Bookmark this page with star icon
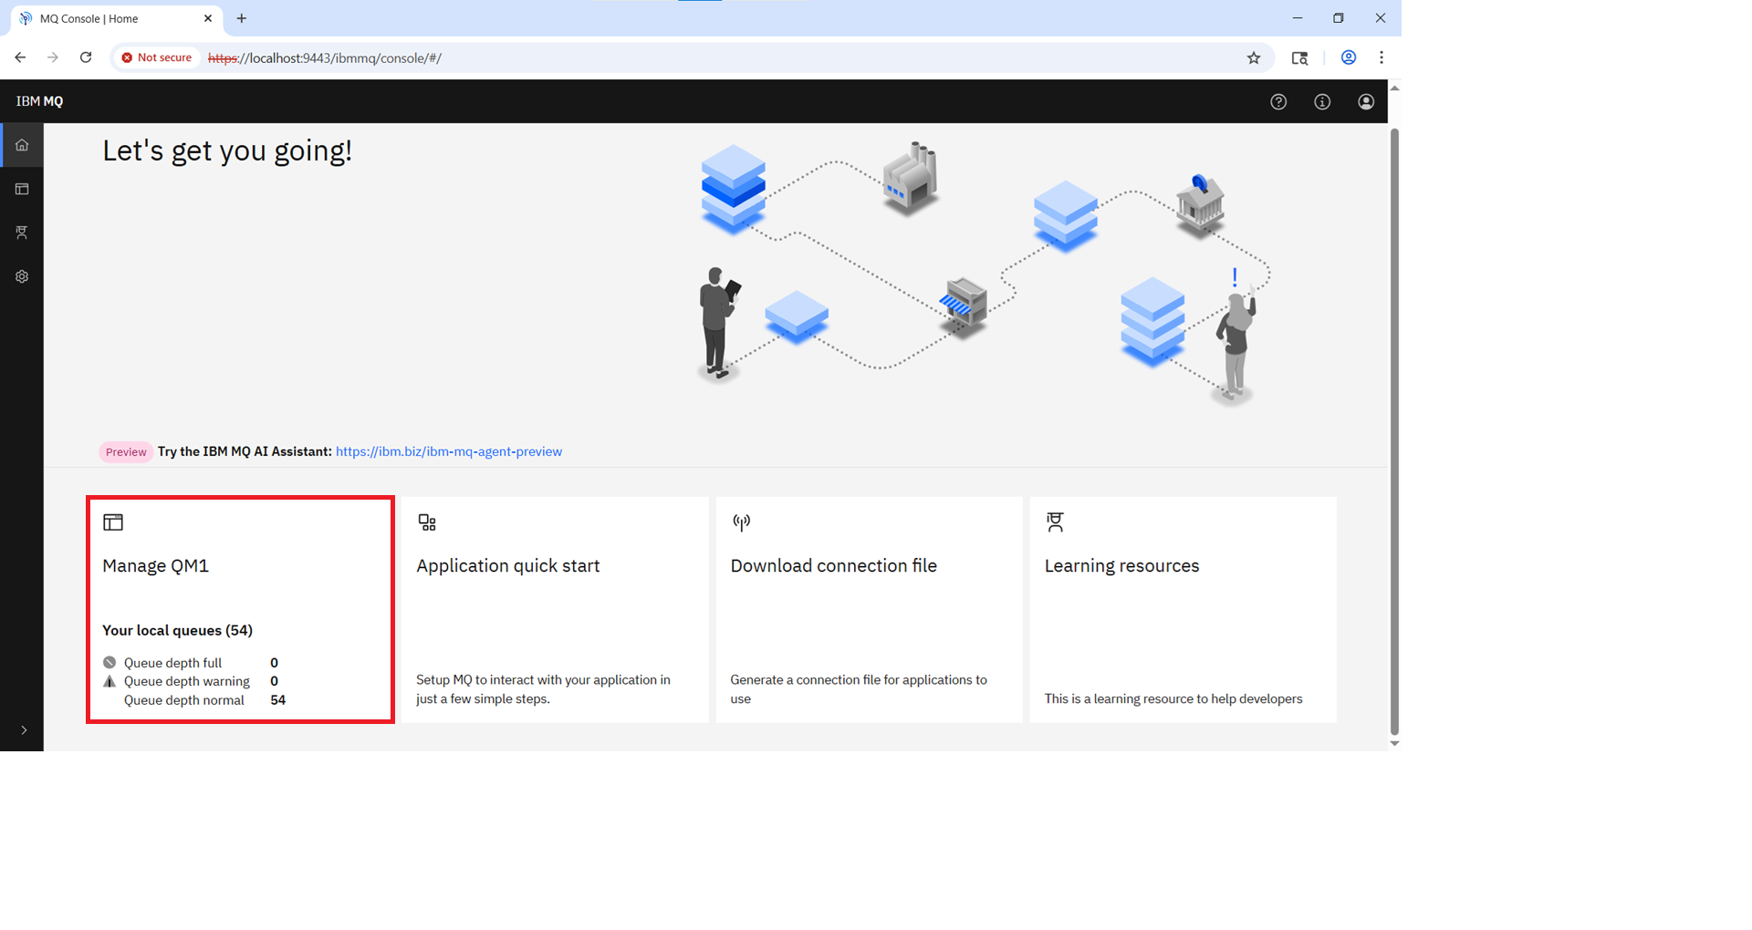The width and height of the screenshot is (1752, 930). [1254, 57]
